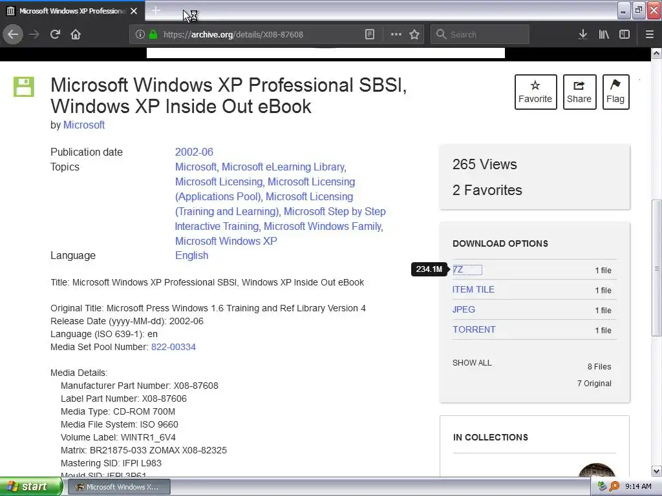Image resolution: width=662 pixels, height=496 pixels.
Task: Open the downloads arrow panel
Action: (x=582, y=35)
